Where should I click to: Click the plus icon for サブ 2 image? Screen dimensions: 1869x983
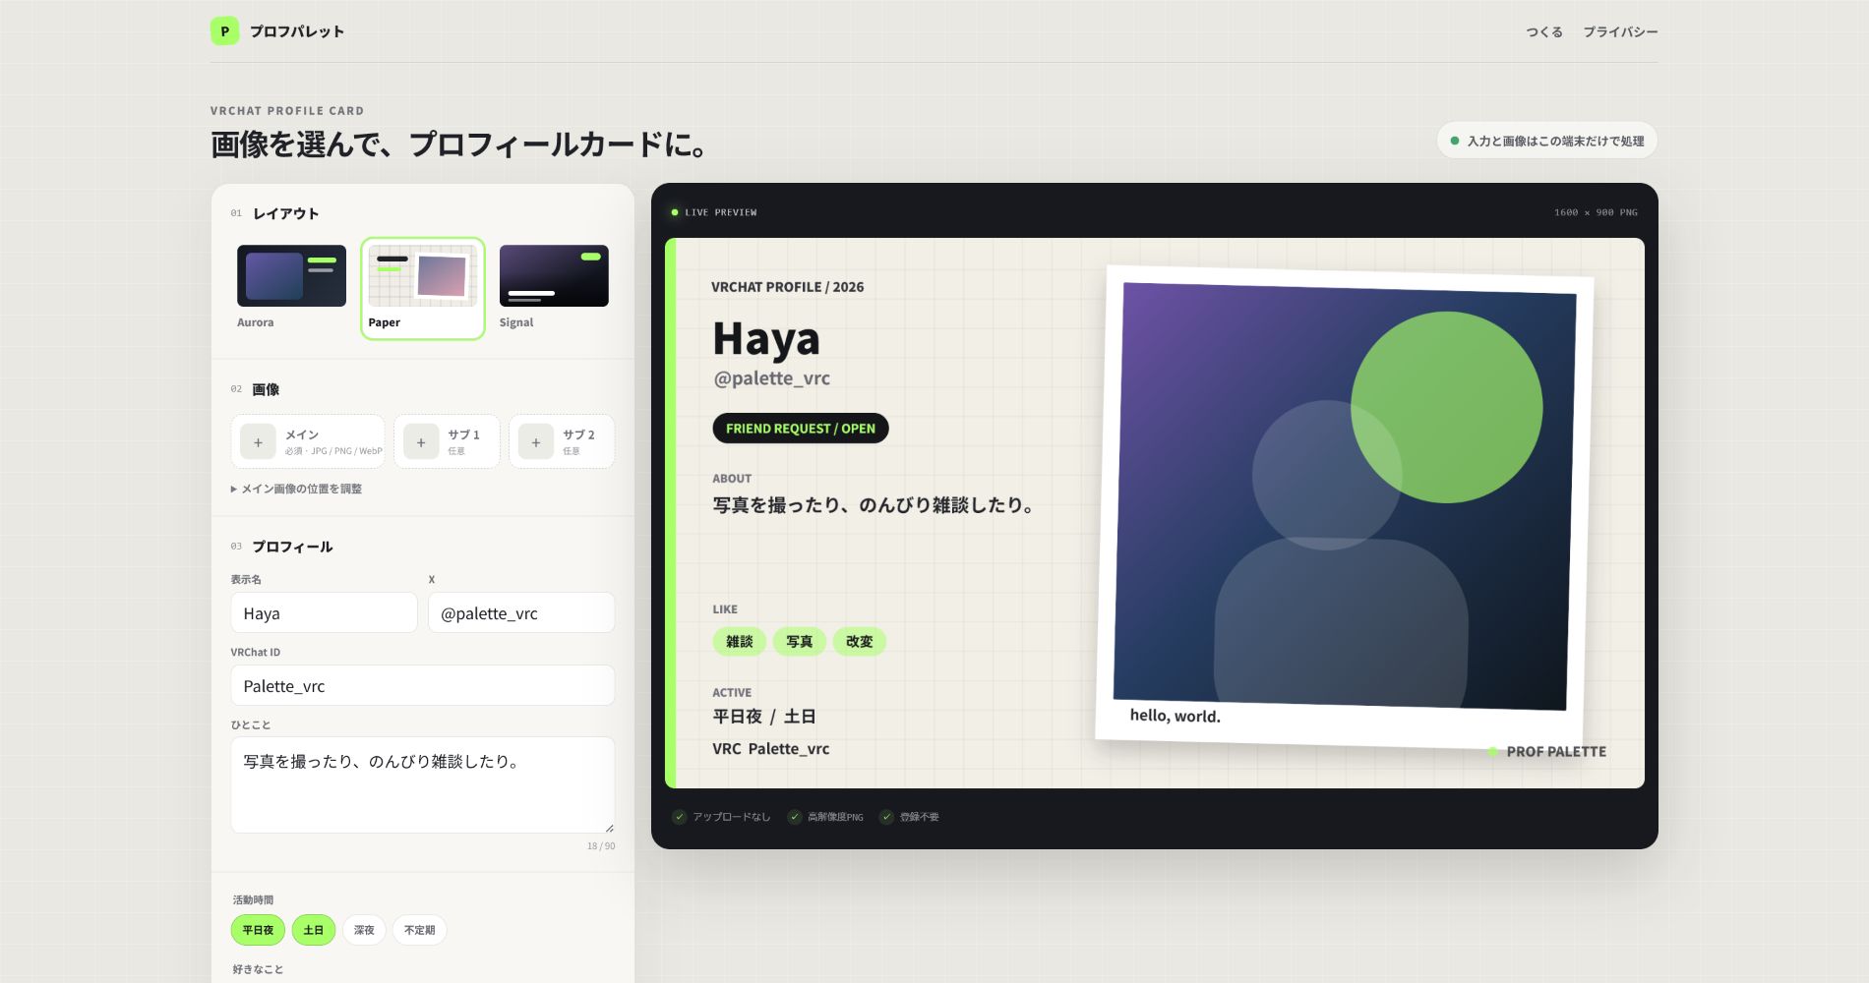536,442
